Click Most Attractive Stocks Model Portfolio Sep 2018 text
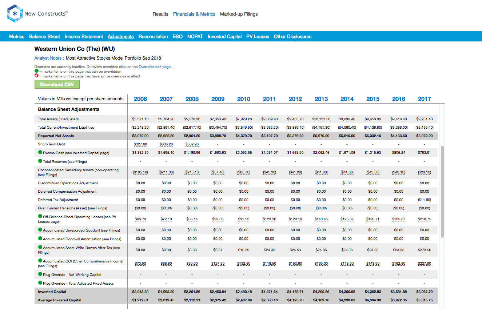Image resolution: width=482 pixels, height=309 pixels. (x=113, y=58)
